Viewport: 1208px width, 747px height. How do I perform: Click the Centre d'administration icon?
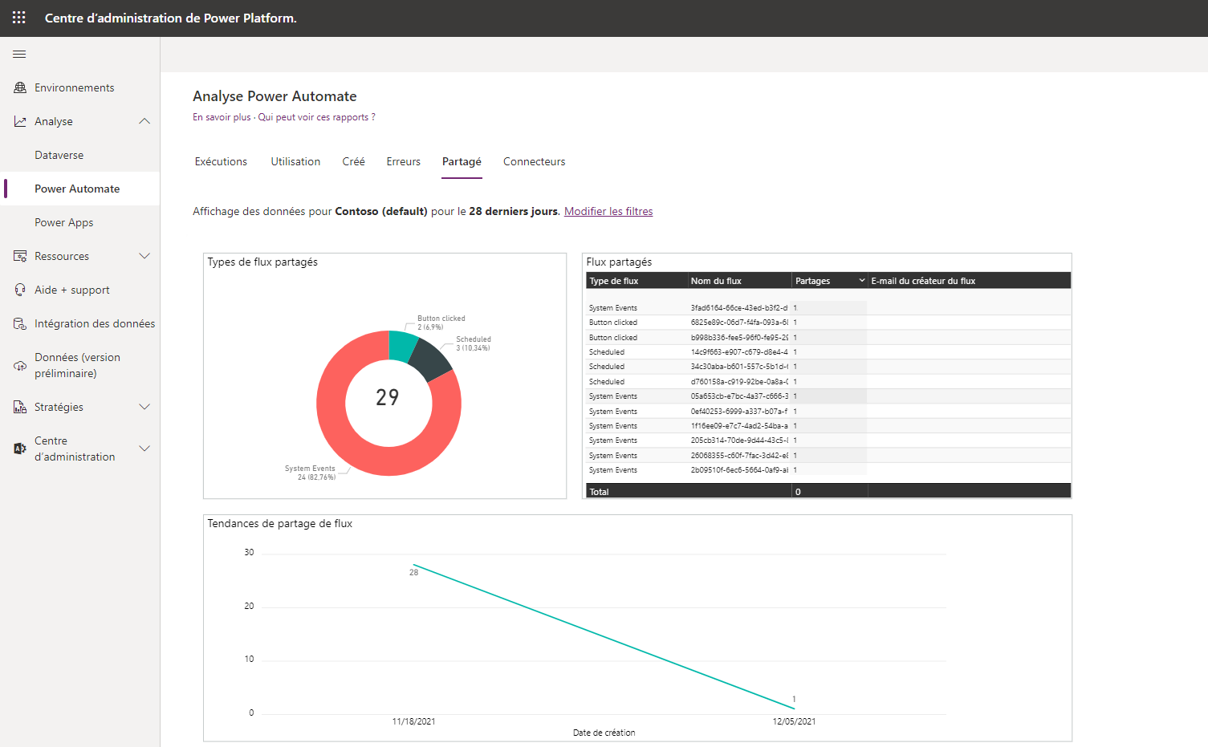pyautogui.click(x=20, y=449)
